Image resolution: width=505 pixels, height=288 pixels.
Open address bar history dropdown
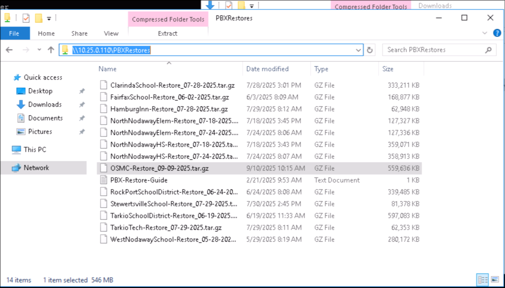point(358,50)
